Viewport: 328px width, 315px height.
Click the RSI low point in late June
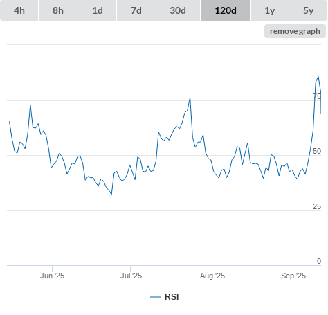click(111, 194)
